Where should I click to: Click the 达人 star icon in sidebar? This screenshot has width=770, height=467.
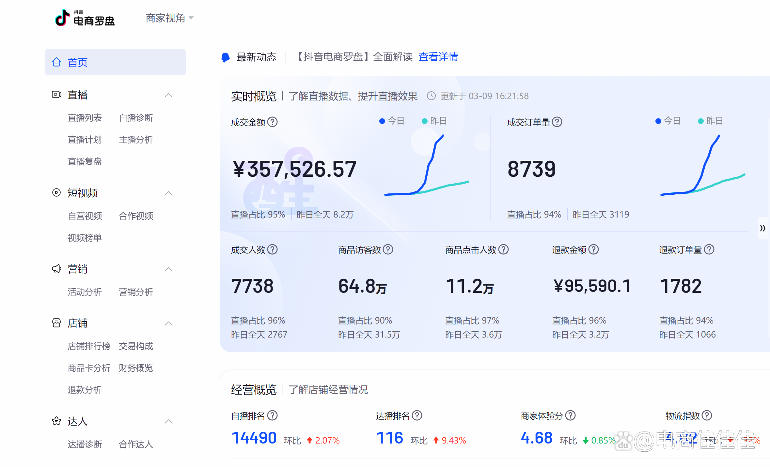click(56, 421)
